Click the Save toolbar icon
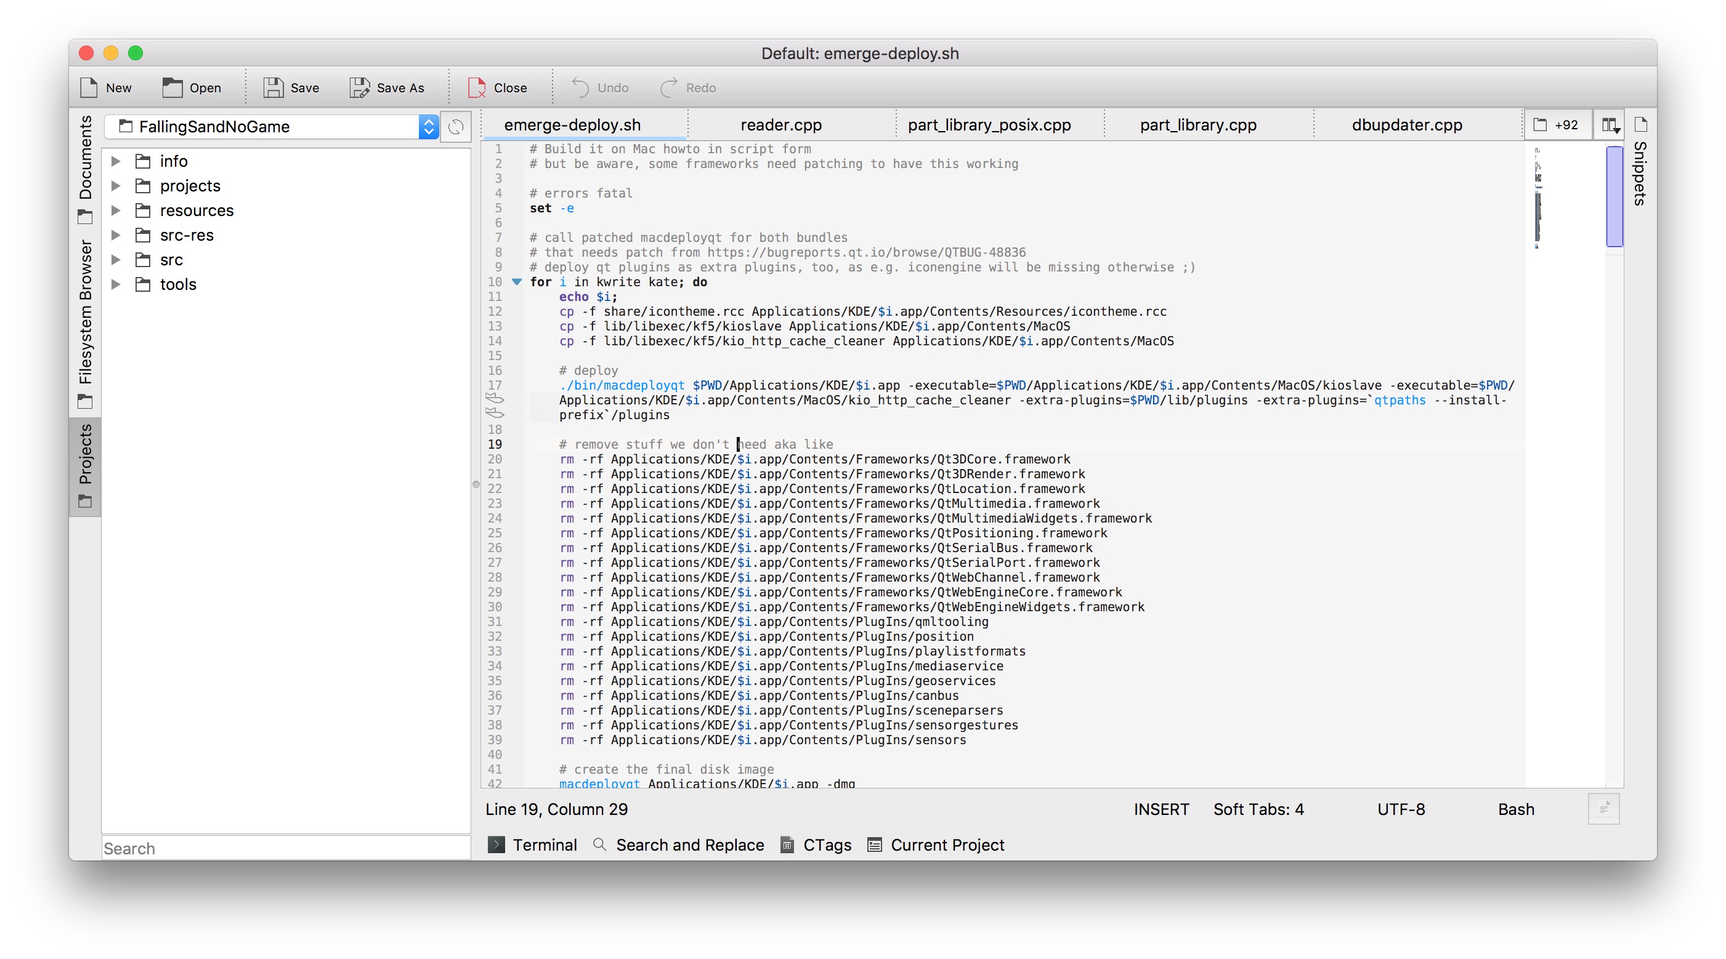 (x=273, y=88)
